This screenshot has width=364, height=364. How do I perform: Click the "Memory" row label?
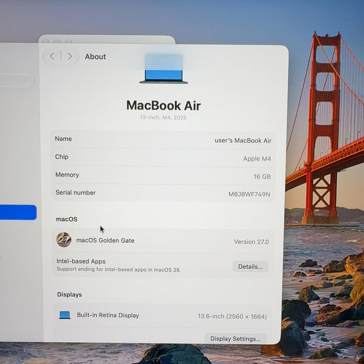point(67,175)
